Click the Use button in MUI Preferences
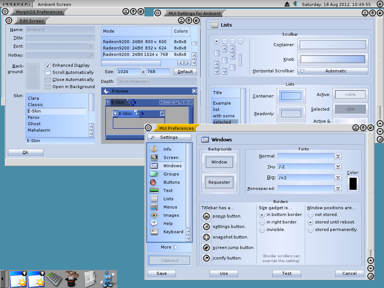384x288 pixels. 224,273
